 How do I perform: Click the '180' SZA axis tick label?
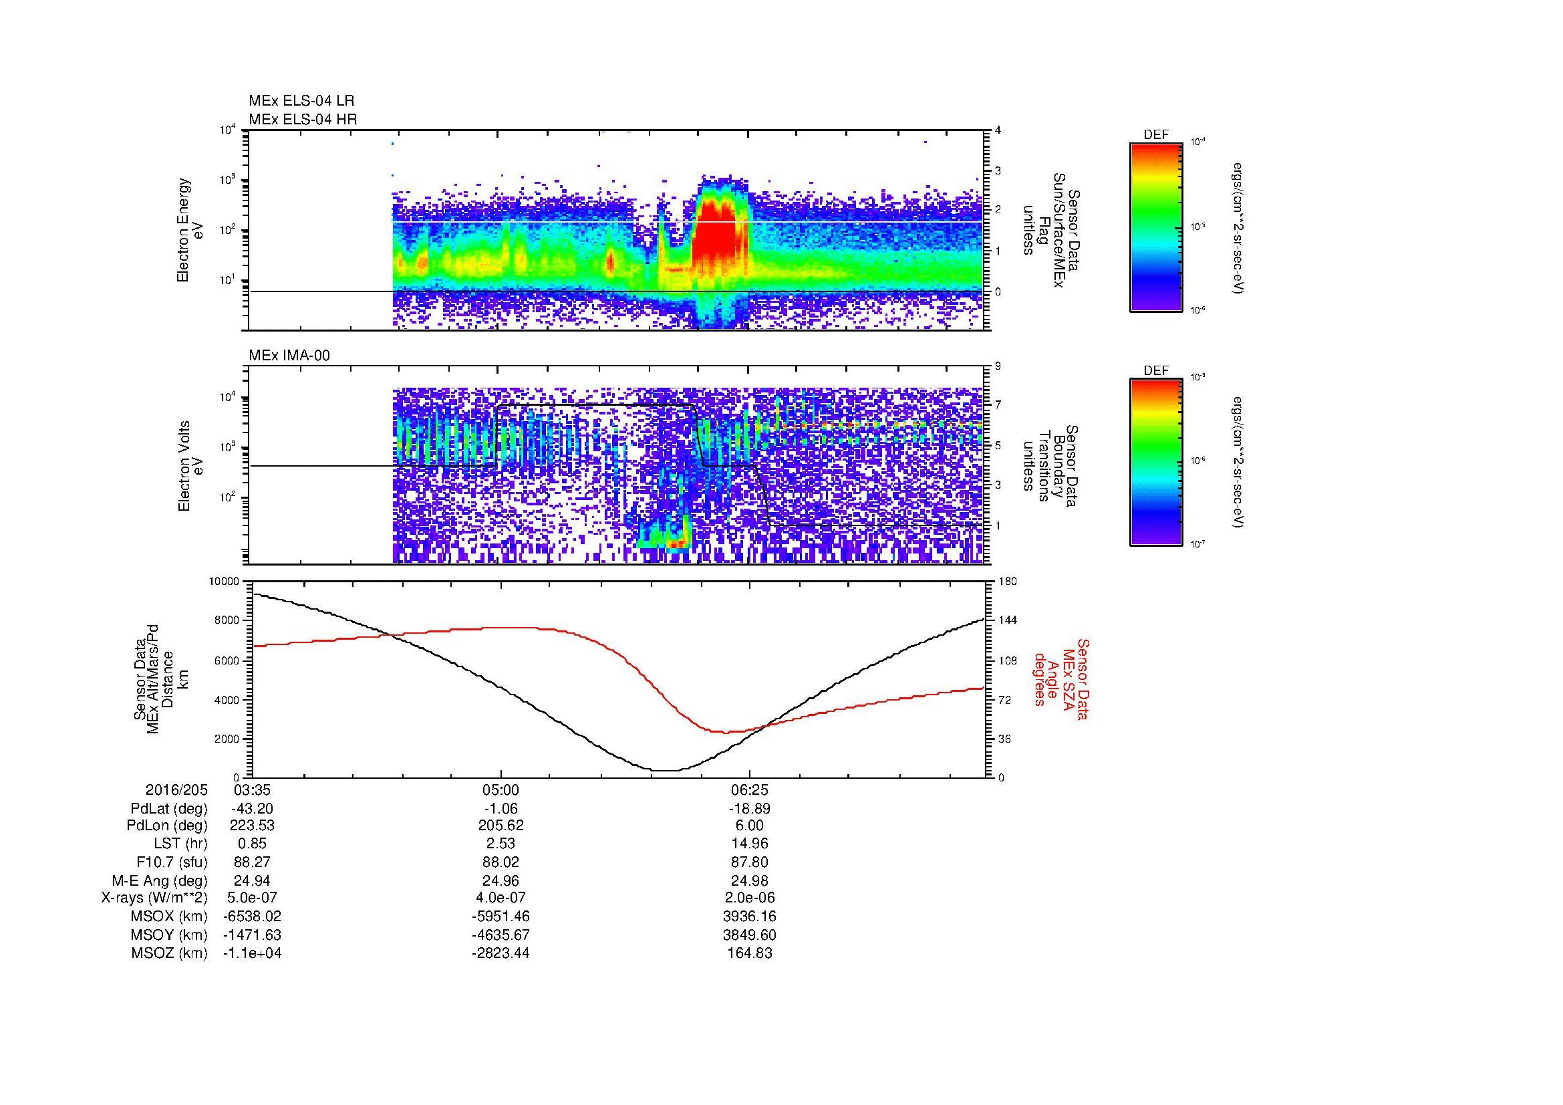click(x=1006, y=582)
